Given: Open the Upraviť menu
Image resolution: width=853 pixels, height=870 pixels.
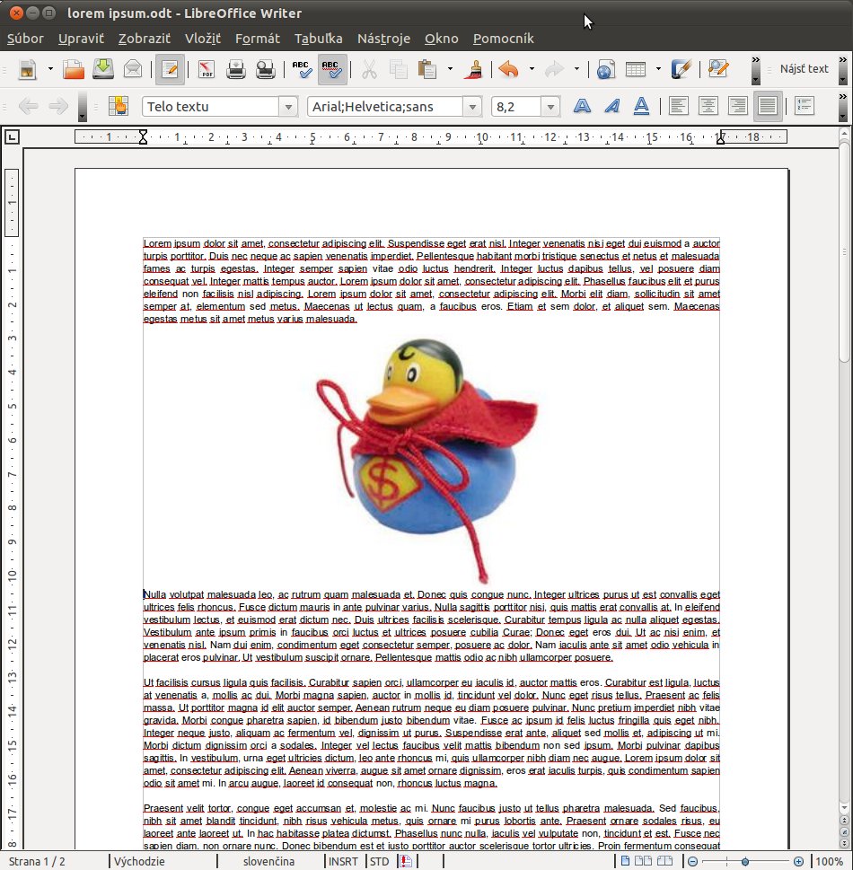Looking at the screenshot, I should click(x=81, y=39).
